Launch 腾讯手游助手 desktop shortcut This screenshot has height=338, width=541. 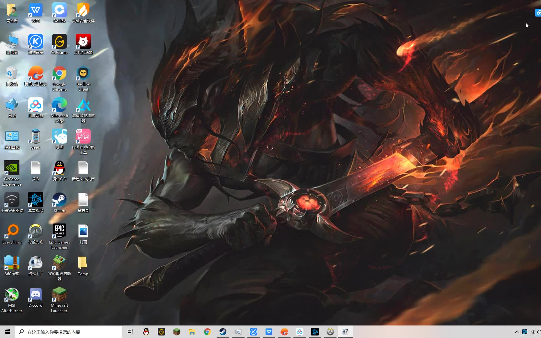(x=36, y=76)
